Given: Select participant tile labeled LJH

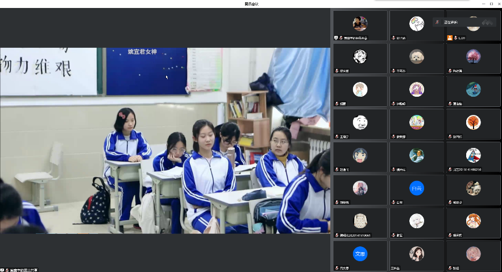Looking at the screenshot, I should click(473, 25).
